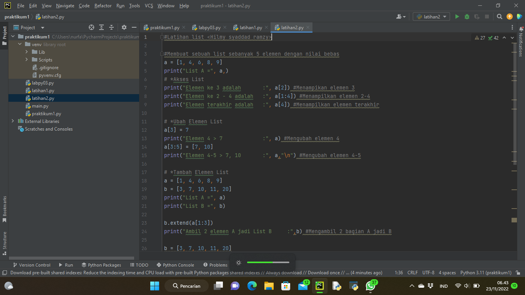Screen dimensions: 525x295
Task: Open Search Everywhere with the magnifier
Action: (x=500, y=17)
